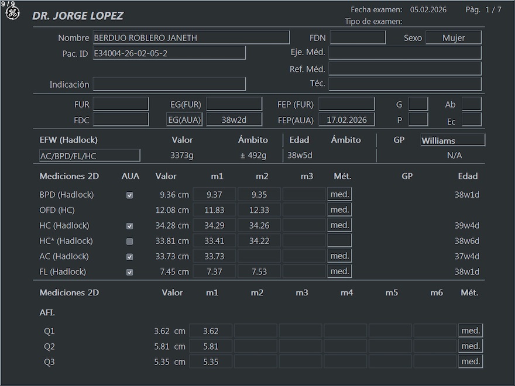Uncheck the BPD (Hadlock) AUA checkbox
Image resolution: width=515 pixels, height=386 pixels.
click(129, 195)
